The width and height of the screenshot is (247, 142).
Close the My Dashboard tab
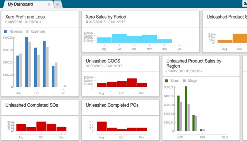pos(49,4)
